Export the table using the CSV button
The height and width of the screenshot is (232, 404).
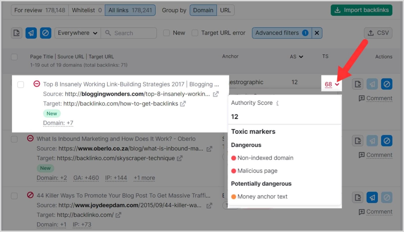click(x=378, y=33)
